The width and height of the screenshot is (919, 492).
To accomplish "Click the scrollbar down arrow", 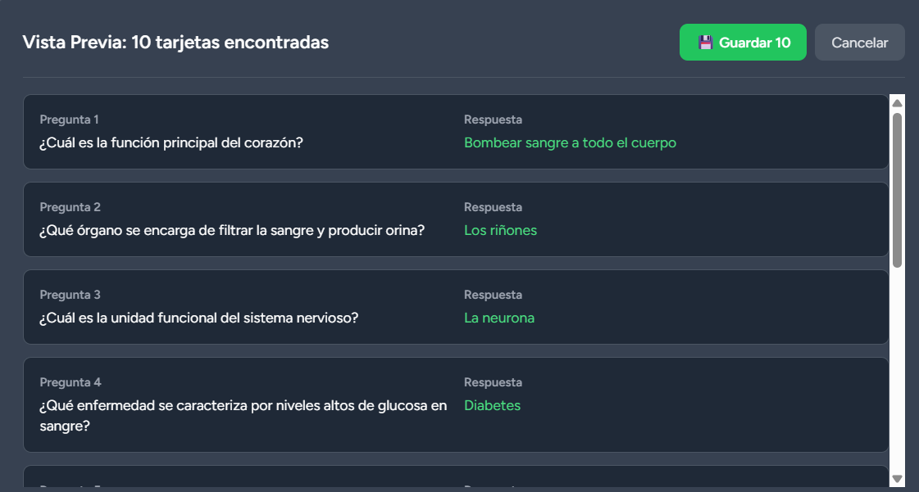I will [x=897, y=479].
